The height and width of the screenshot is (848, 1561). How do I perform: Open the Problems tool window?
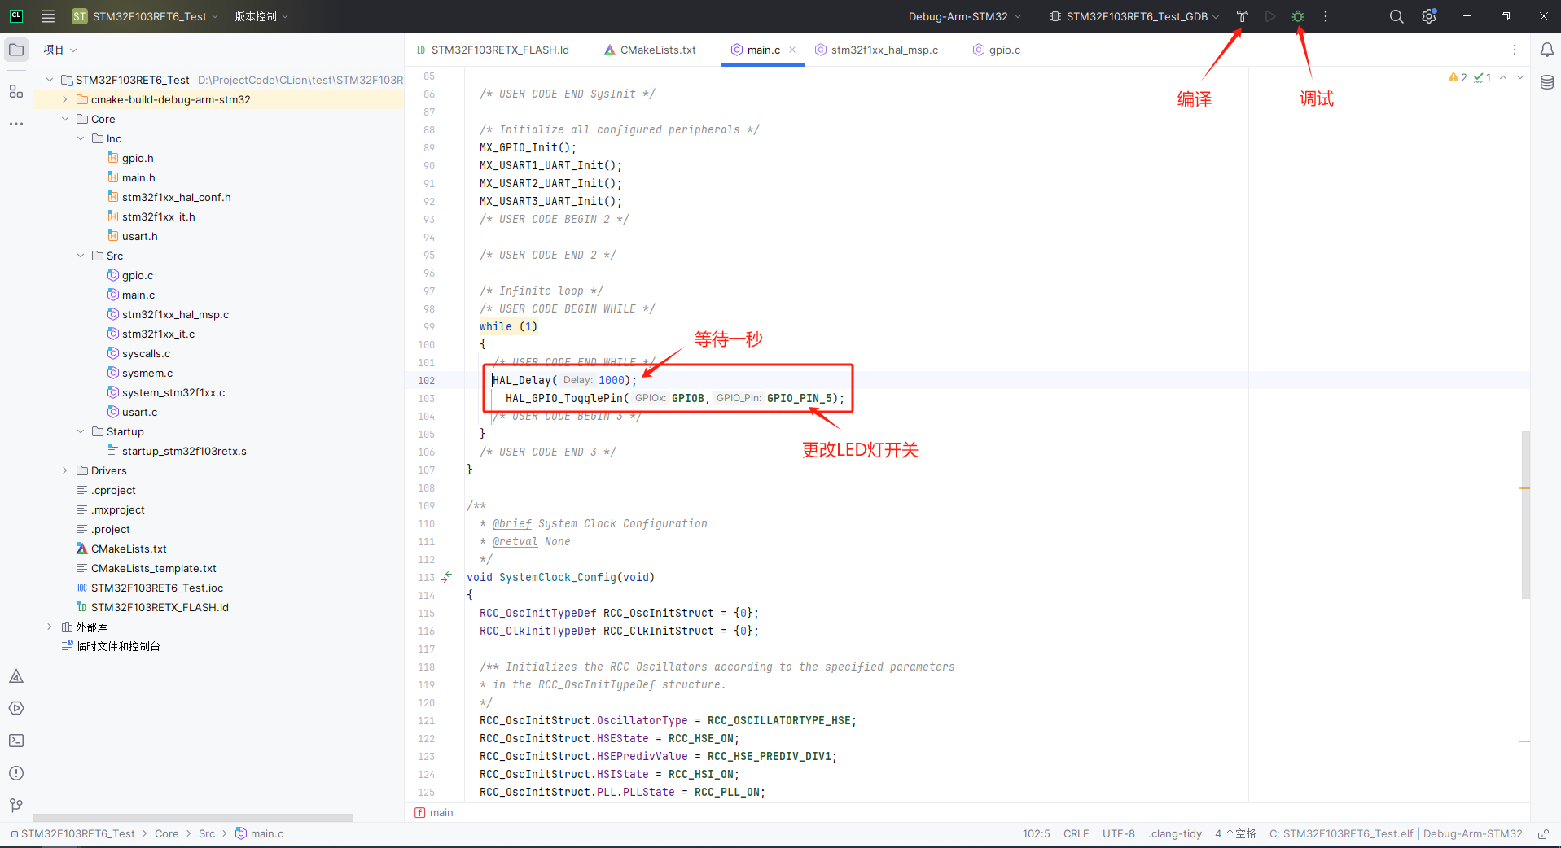point(16,773)
